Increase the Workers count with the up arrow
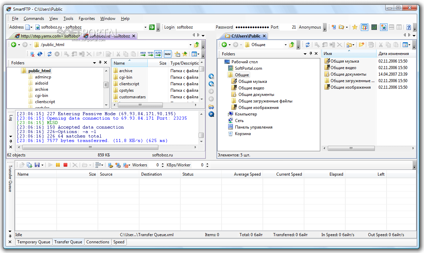Image resolution: width=424 pixels, height=253 pixels. coord(162,164)
